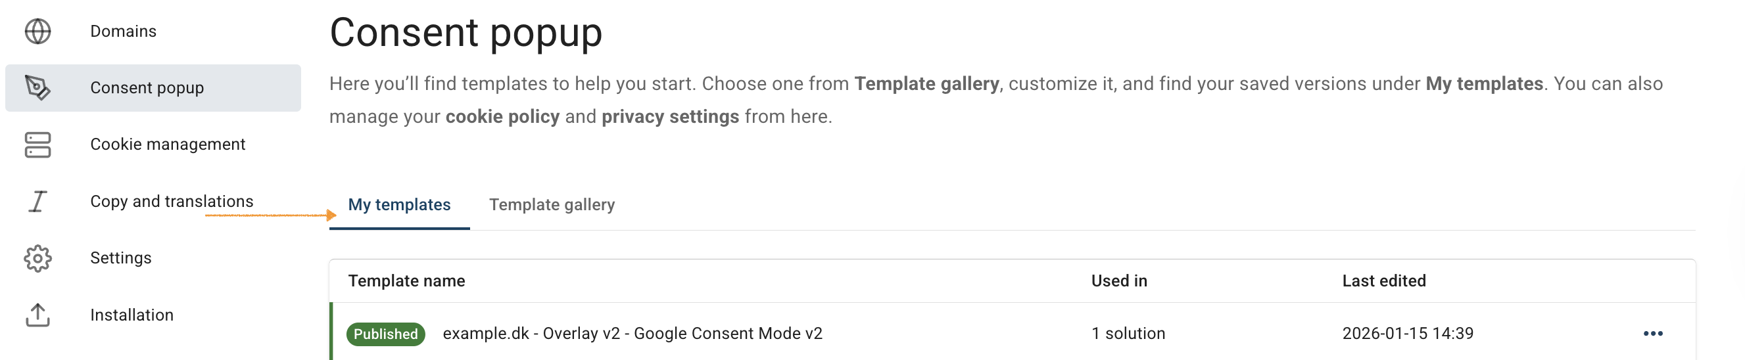Open the example.dk Overlay v2 template
The height and width of the screenshot is (360, 1745).
(632, 334)
